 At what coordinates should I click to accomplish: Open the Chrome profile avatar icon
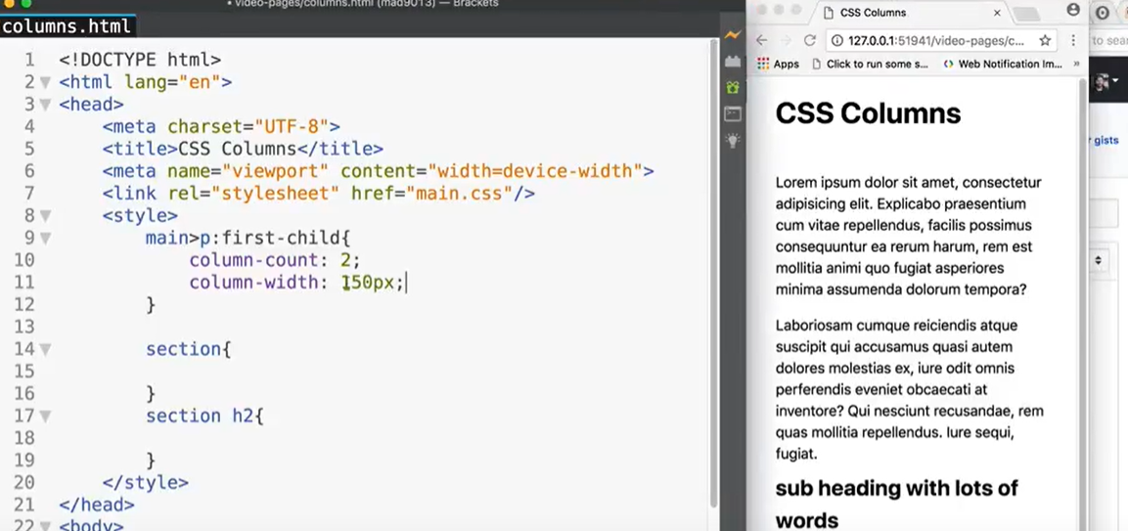tap(1073, 10)
